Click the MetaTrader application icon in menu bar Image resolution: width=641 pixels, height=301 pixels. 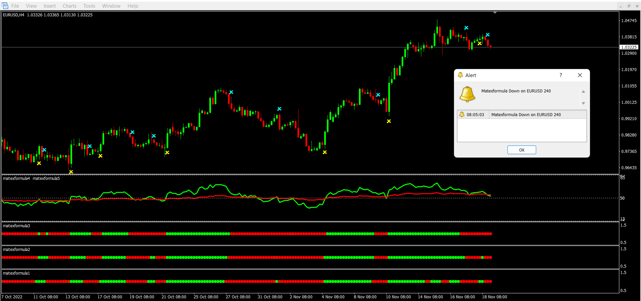click(x=5, y=6)
